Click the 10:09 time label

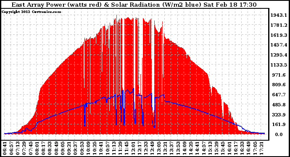[x=88, y=148]
